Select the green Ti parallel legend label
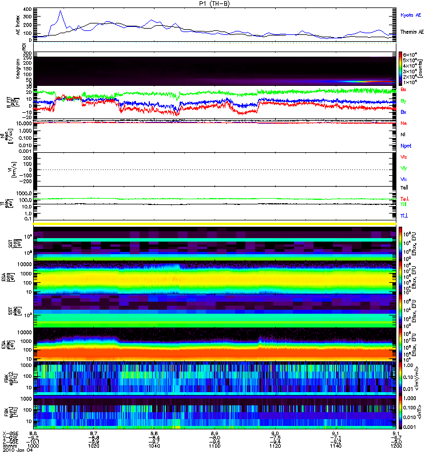The width and height of the screenshot is (429, 458). (403, 204)
